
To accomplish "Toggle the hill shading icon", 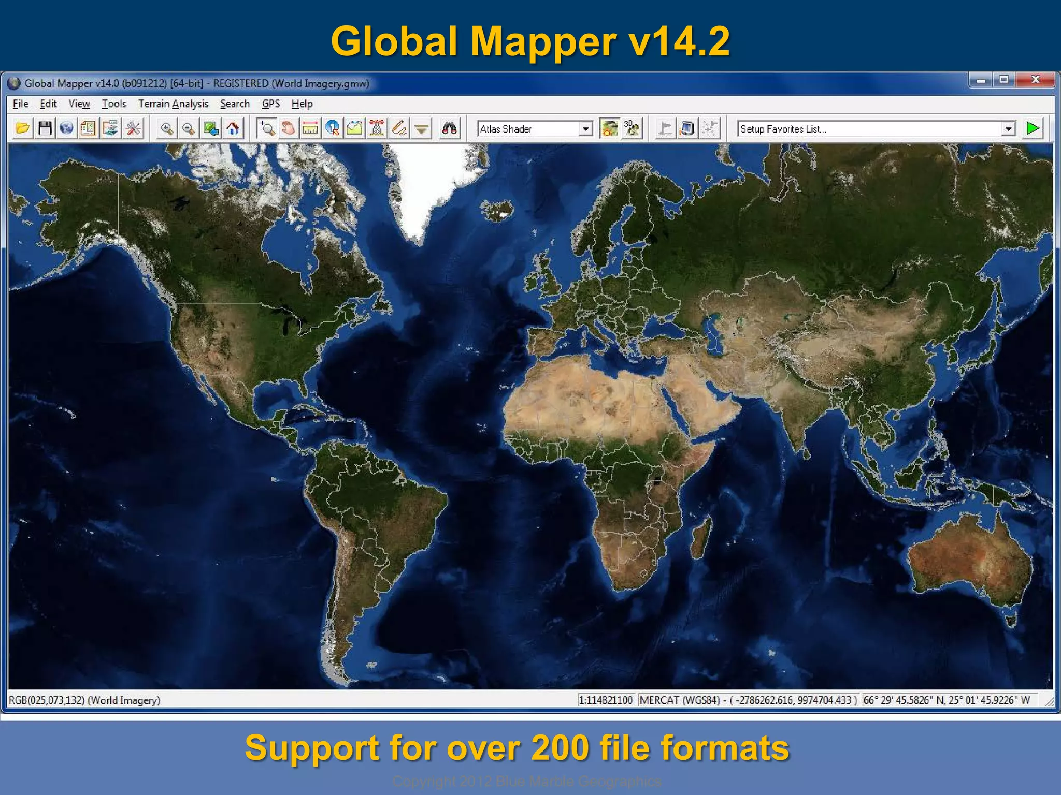I will (610, 128).
